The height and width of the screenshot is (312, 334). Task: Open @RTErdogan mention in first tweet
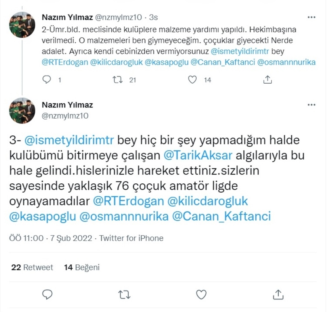(65, 62)
